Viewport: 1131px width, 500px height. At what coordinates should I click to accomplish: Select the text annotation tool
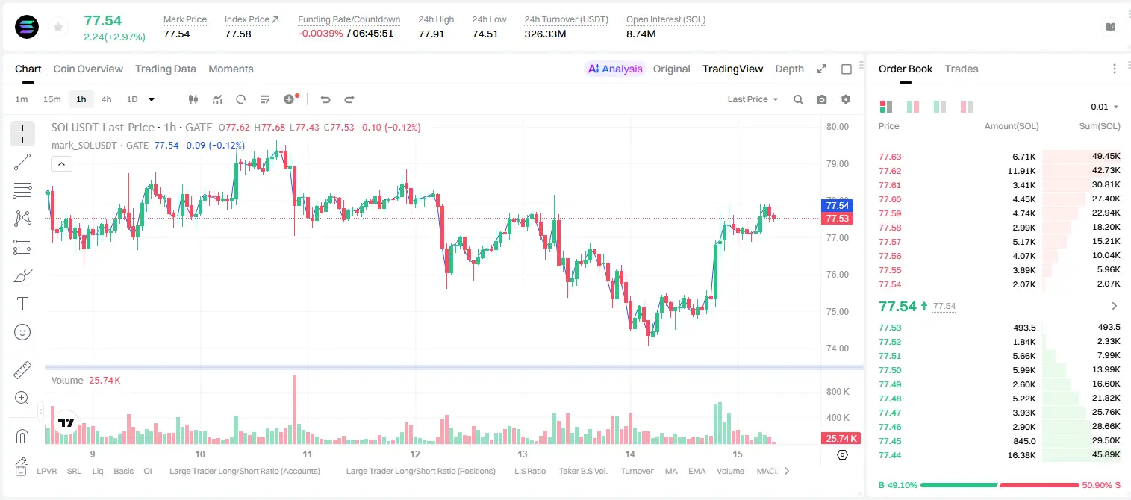click(22, 304)
